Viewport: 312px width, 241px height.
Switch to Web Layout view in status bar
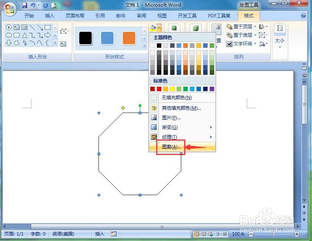211,234
